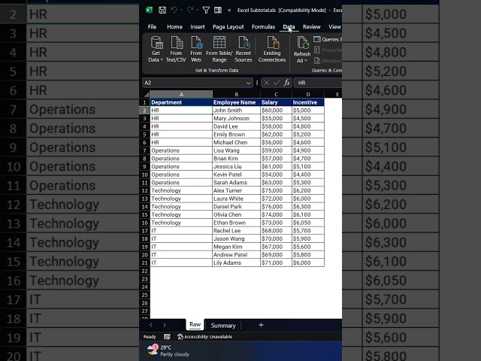Open the Get Data menu
This screenshot has height=361, width=481.
click(x=156, y=49)
